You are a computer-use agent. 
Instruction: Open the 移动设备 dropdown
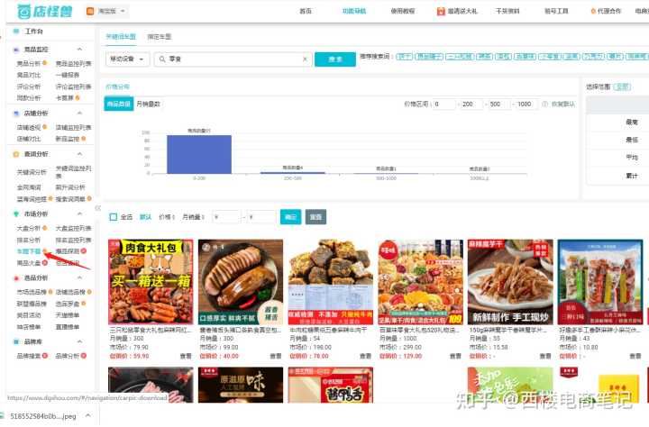tap(127, 59)
